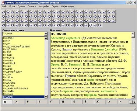Open the Словарь menu

[x=32, y=6]
